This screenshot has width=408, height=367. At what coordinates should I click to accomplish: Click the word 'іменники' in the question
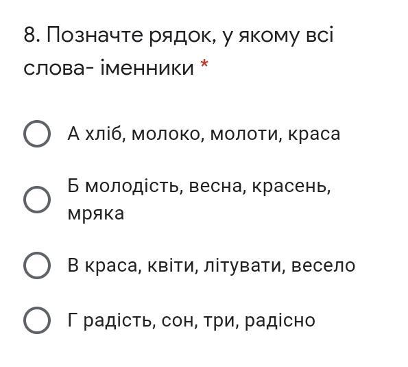click(147, 68)
